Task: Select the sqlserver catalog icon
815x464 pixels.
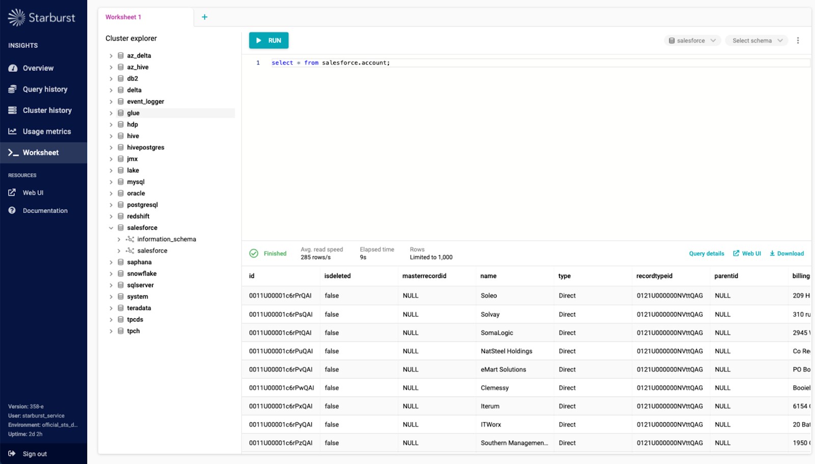Action: point(121,285)
